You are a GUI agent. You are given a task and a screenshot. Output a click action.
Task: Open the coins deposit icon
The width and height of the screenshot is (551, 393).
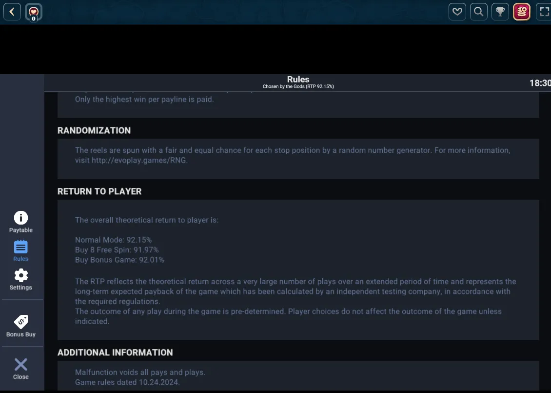coord(521,12)
